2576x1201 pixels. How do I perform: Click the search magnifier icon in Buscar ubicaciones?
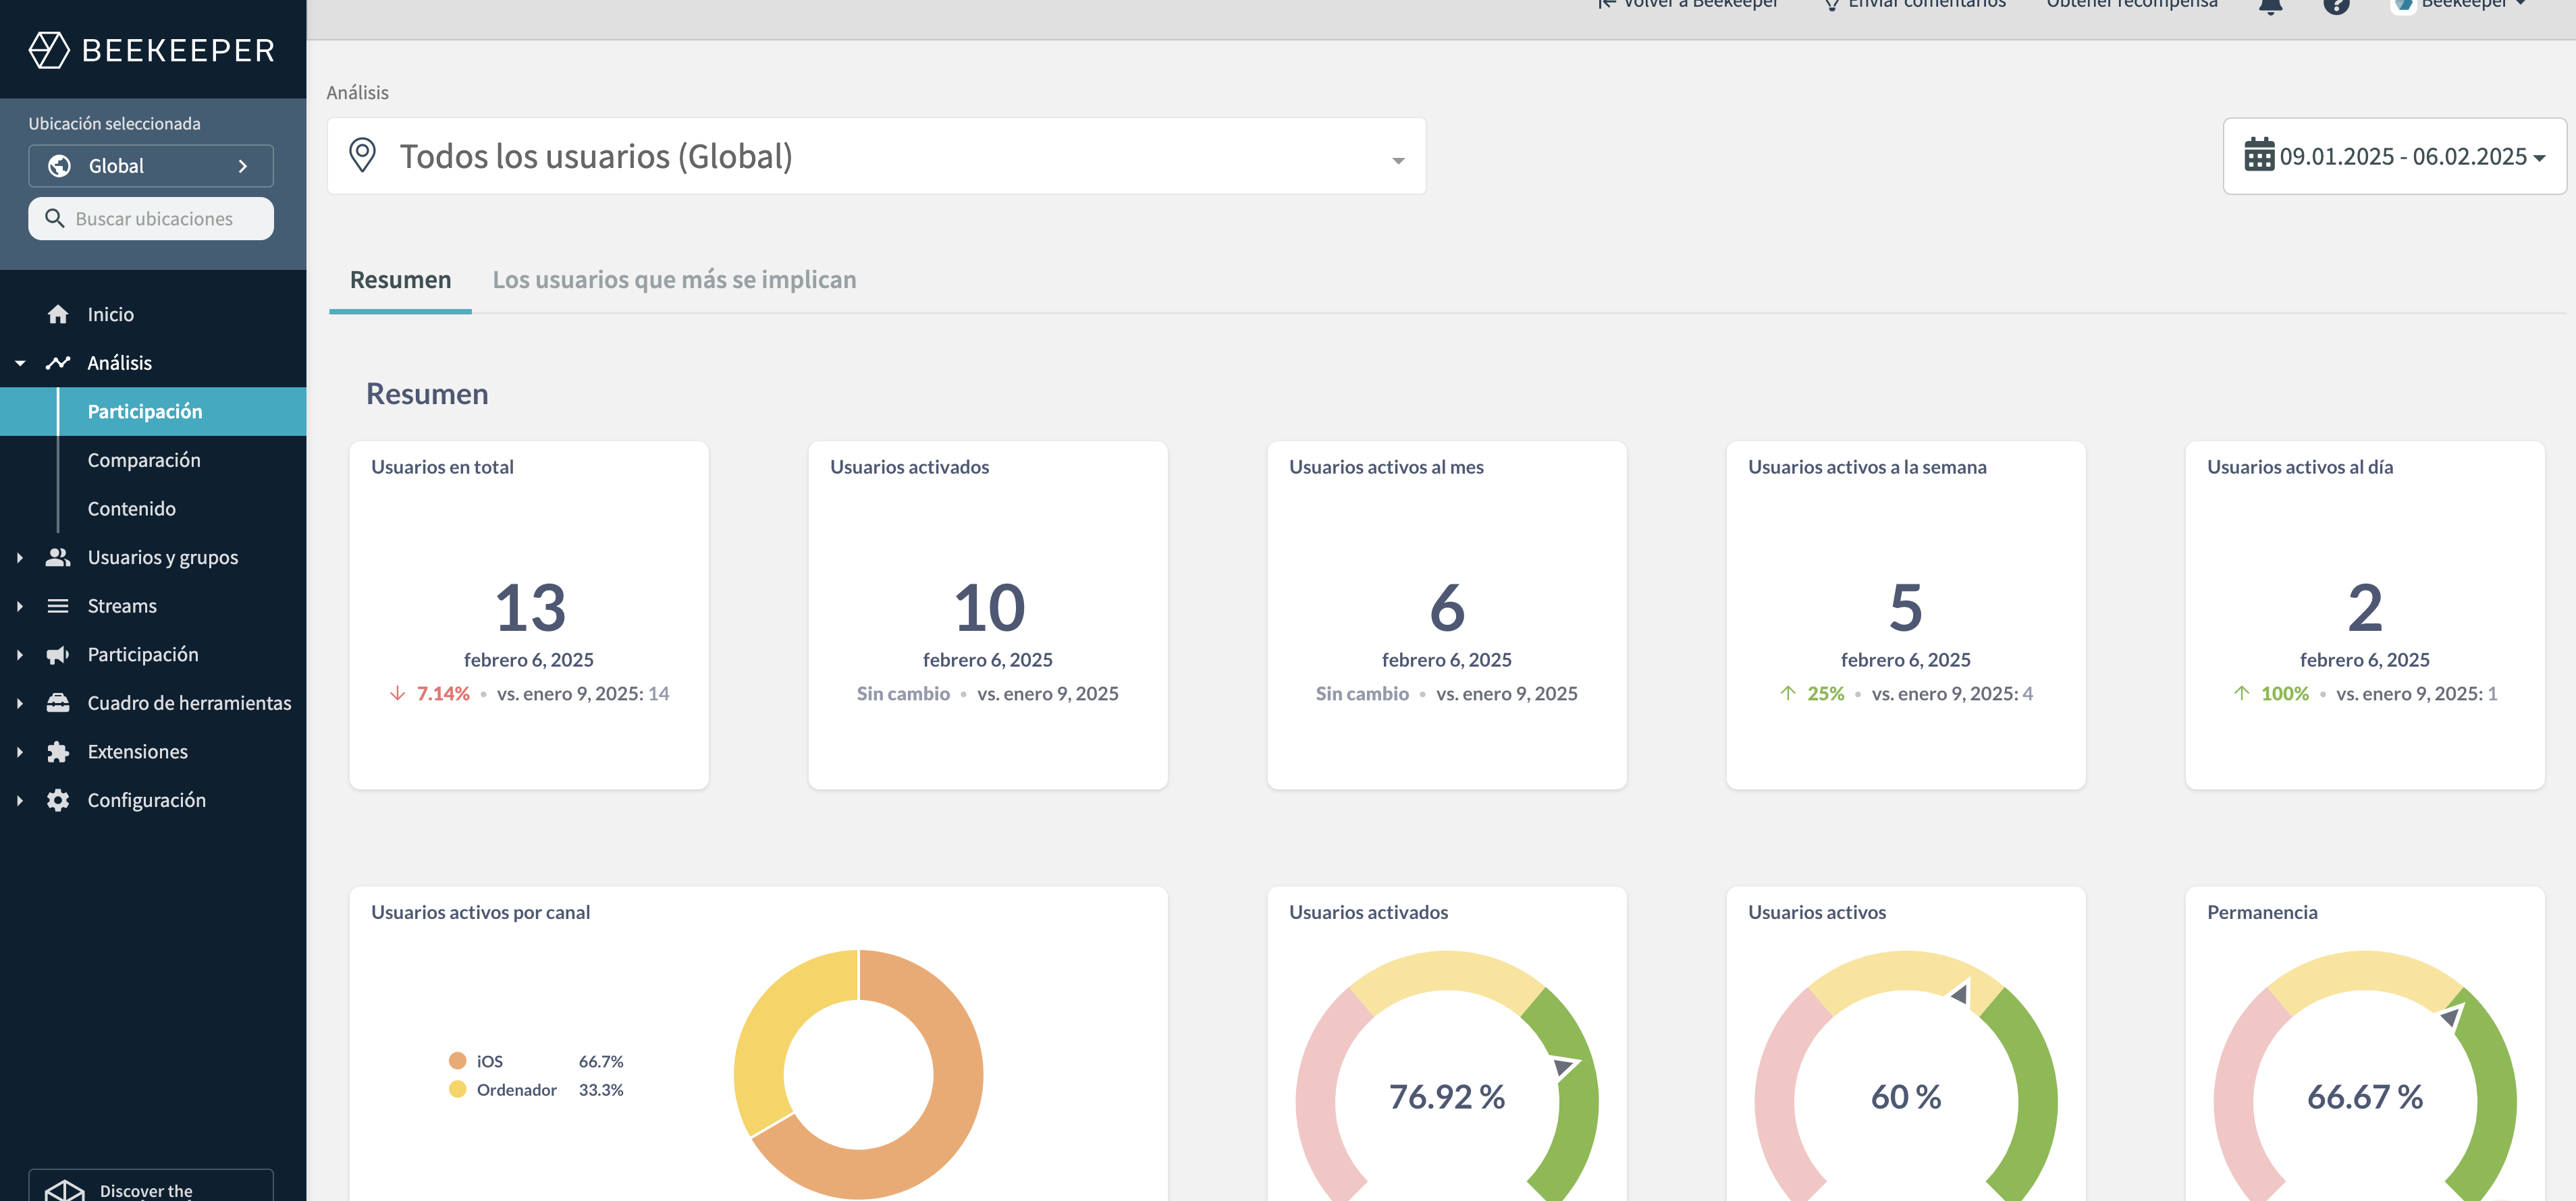click(x=55, y=218)
